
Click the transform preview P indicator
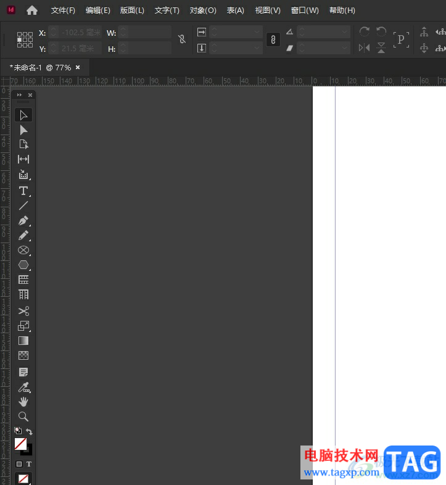(401, 39)
